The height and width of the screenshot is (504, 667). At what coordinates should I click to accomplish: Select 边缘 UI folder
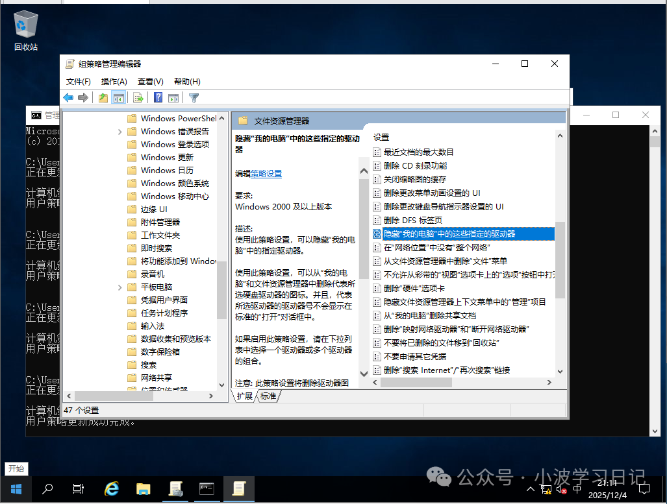154,210
